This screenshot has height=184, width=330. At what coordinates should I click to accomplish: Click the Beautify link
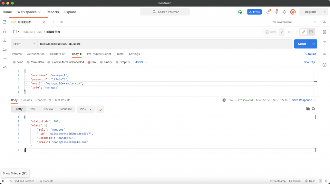coord(309,62)
